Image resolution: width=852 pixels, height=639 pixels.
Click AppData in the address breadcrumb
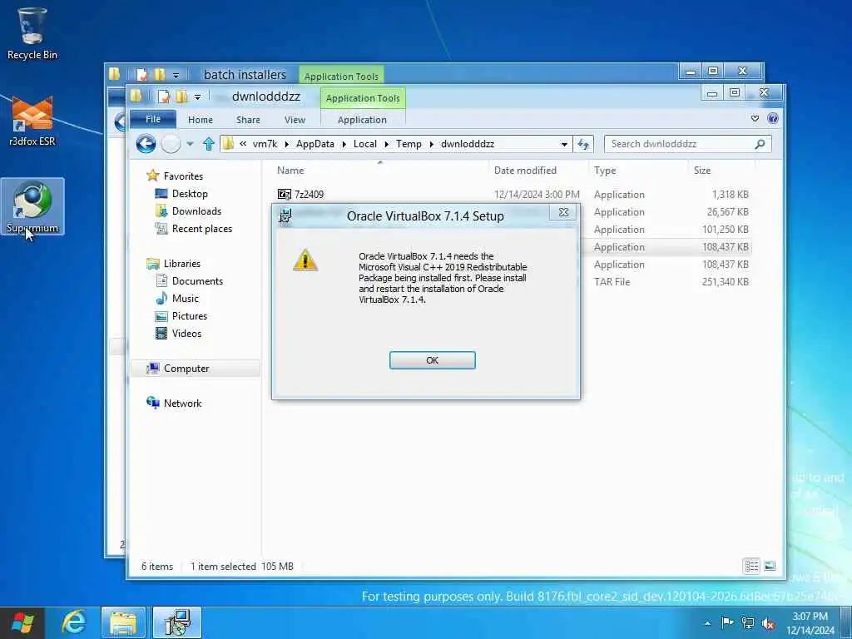click(315, 144)
